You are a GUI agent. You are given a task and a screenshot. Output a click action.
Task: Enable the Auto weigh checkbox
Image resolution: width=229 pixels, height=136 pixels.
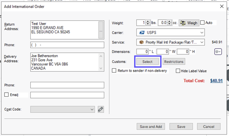202,23
